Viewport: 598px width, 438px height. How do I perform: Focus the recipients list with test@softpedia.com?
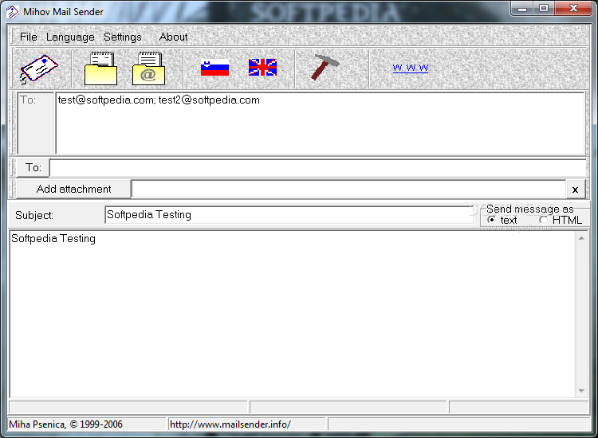point(321,123)
